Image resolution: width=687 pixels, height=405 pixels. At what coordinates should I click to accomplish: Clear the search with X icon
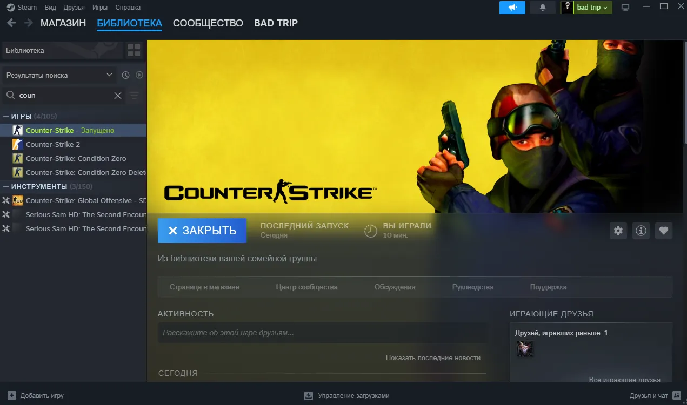point(117,96)
